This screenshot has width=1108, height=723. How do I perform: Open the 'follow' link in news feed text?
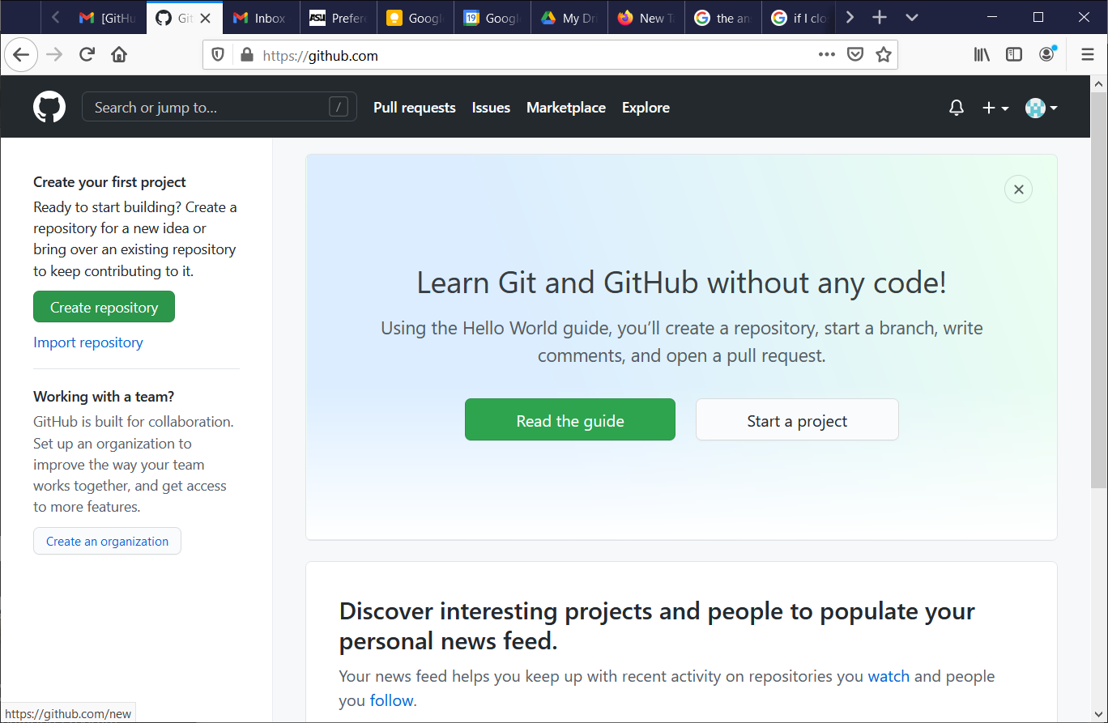coord(391,700)
